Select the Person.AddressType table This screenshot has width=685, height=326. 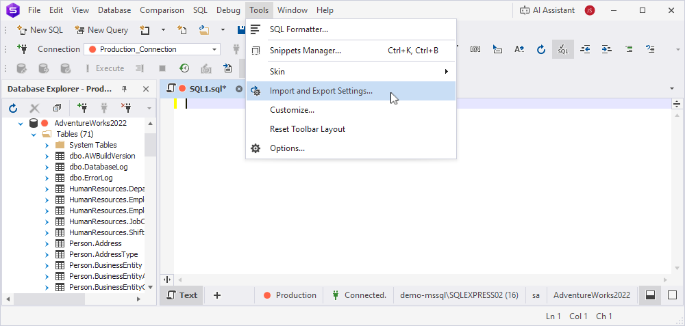[103, 254]
